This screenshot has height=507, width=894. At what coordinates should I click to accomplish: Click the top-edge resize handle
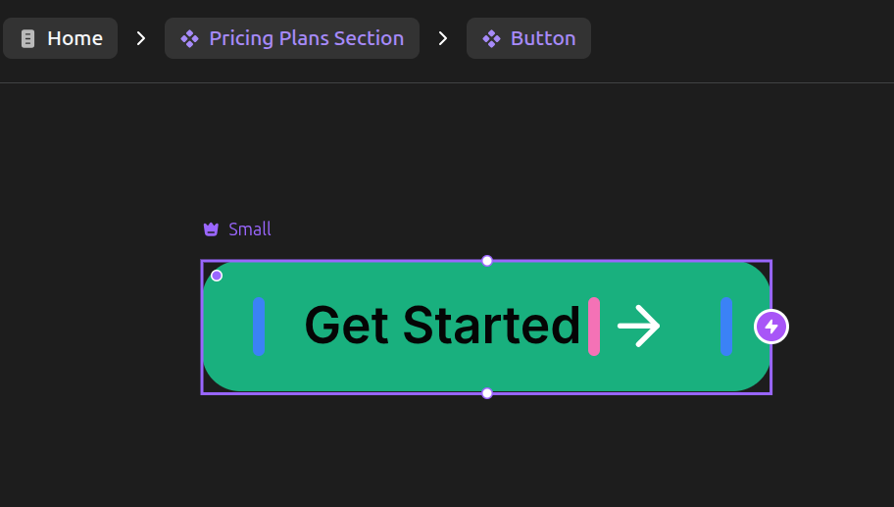[487, 261]
